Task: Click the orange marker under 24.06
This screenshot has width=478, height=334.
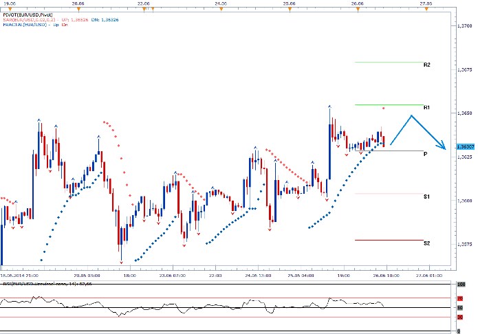Action: coord(221,9)
